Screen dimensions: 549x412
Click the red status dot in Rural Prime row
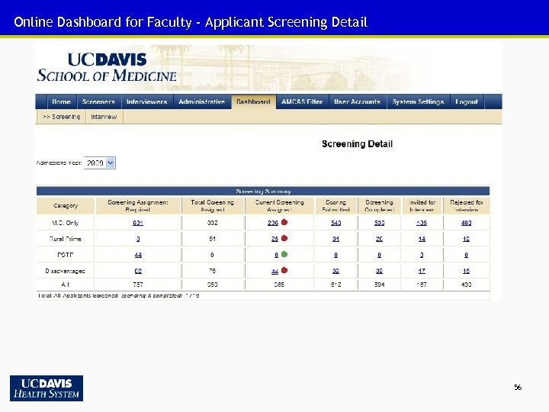[x=284, y=238]
